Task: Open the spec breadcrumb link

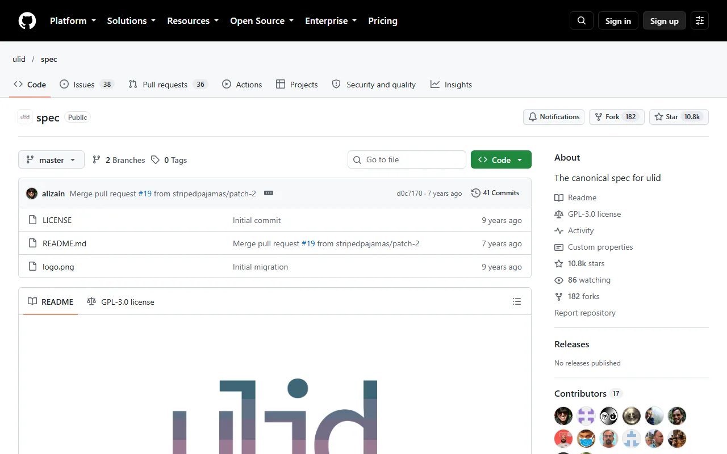Action: [x=49, y=59]
